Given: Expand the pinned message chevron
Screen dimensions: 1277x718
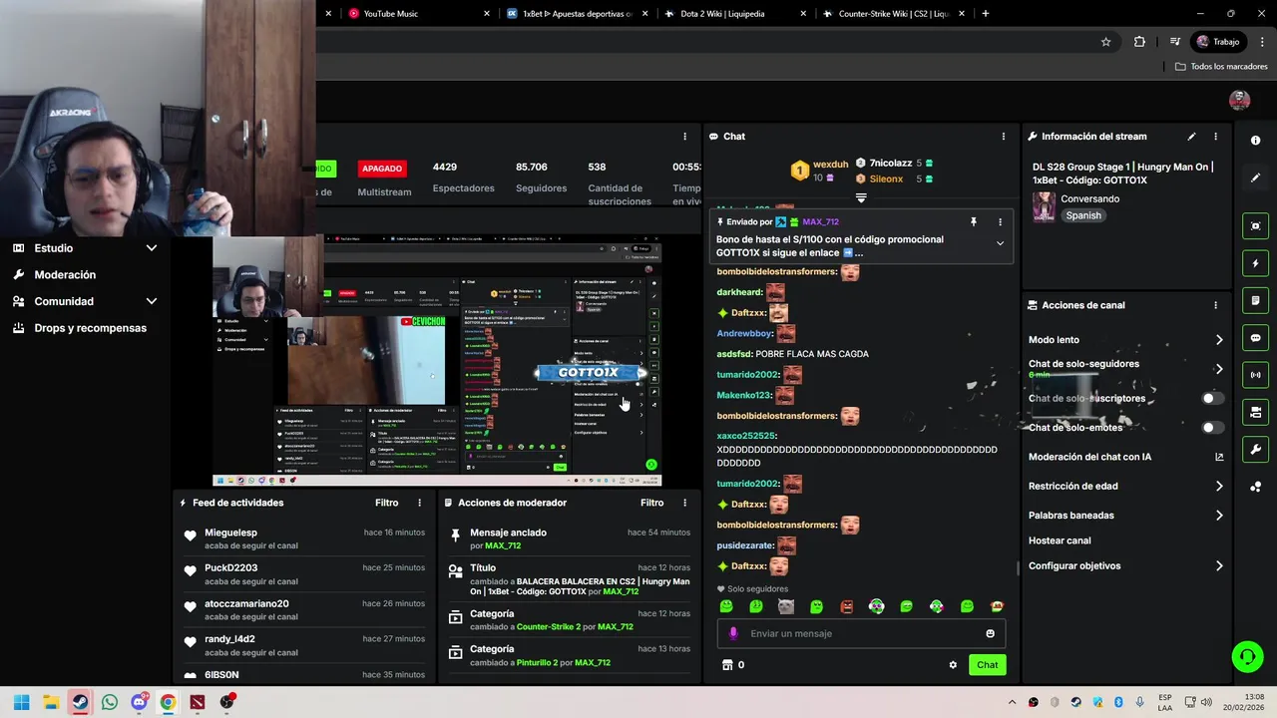Looking at the screenshot, I should point(1000,243).
